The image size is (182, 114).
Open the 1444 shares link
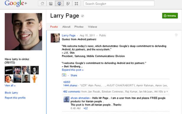70,86
